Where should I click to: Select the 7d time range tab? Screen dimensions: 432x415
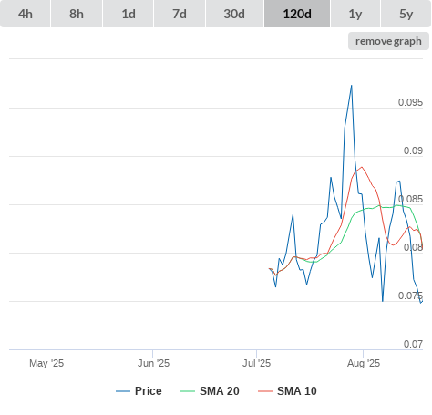coord(180,14)
